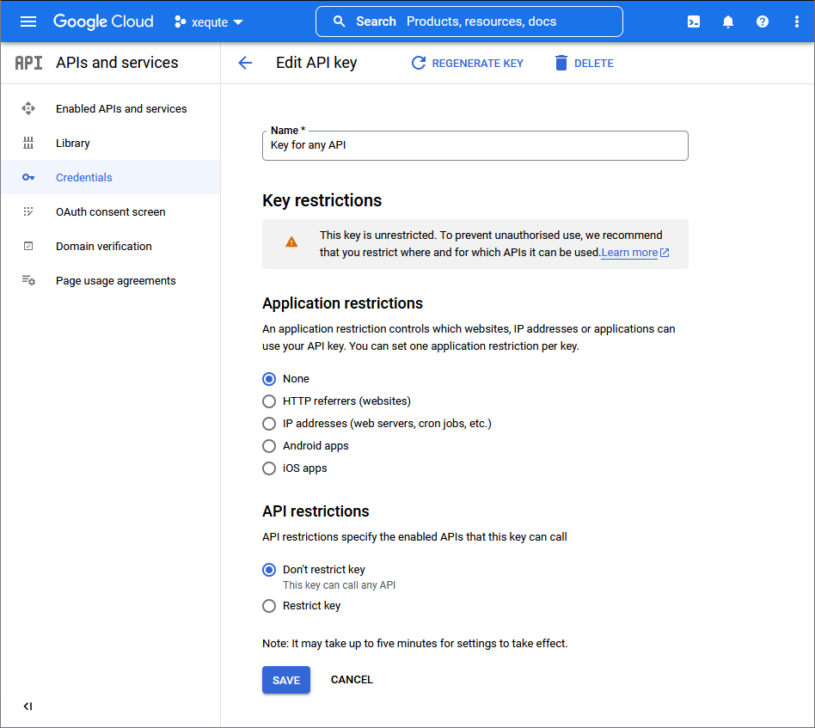Collapse the sidebar navigation panel
The height and width of the screenshot is (728, 815).
click(28, 706)
